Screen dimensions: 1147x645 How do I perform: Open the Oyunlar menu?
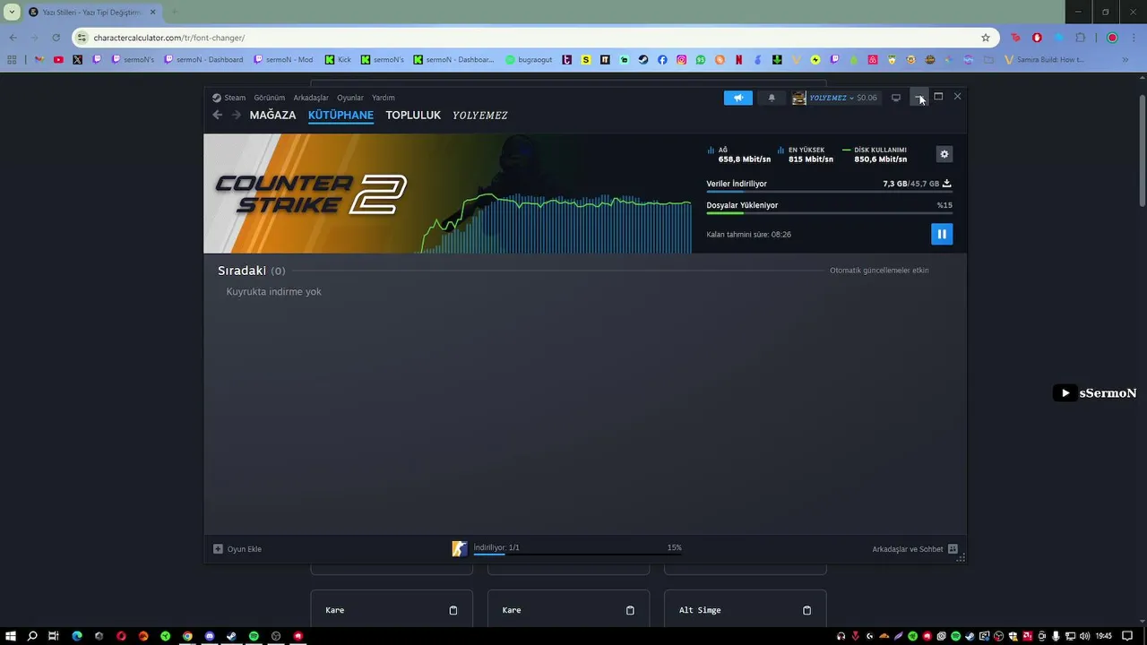click(x=350, y=98)
